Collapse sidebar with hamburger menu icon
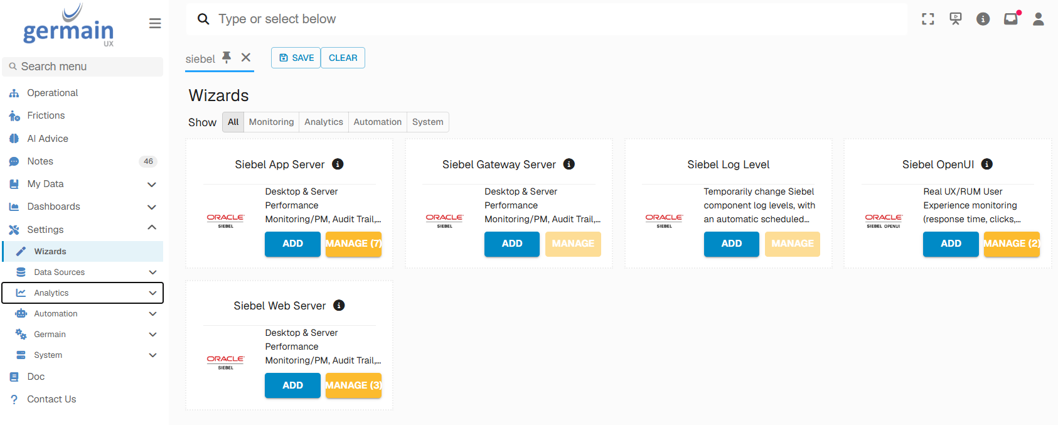Screen dimensions: 1058x425 [x=155, y=23]
